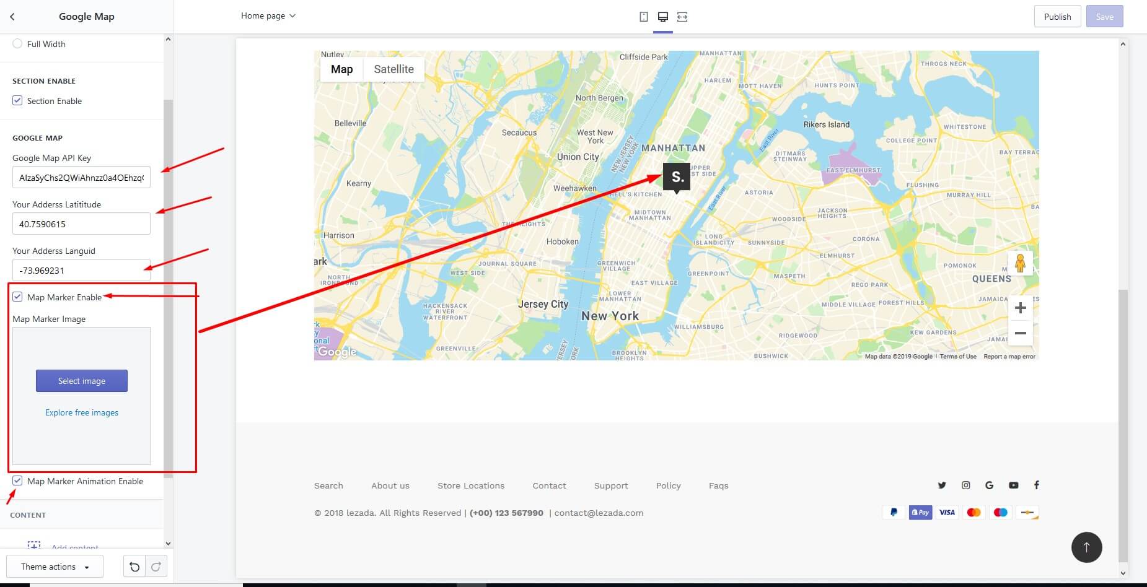The image size is (1147, 587).
Task: Open Facebook social icon in footer
Action: click(1036, 485)
